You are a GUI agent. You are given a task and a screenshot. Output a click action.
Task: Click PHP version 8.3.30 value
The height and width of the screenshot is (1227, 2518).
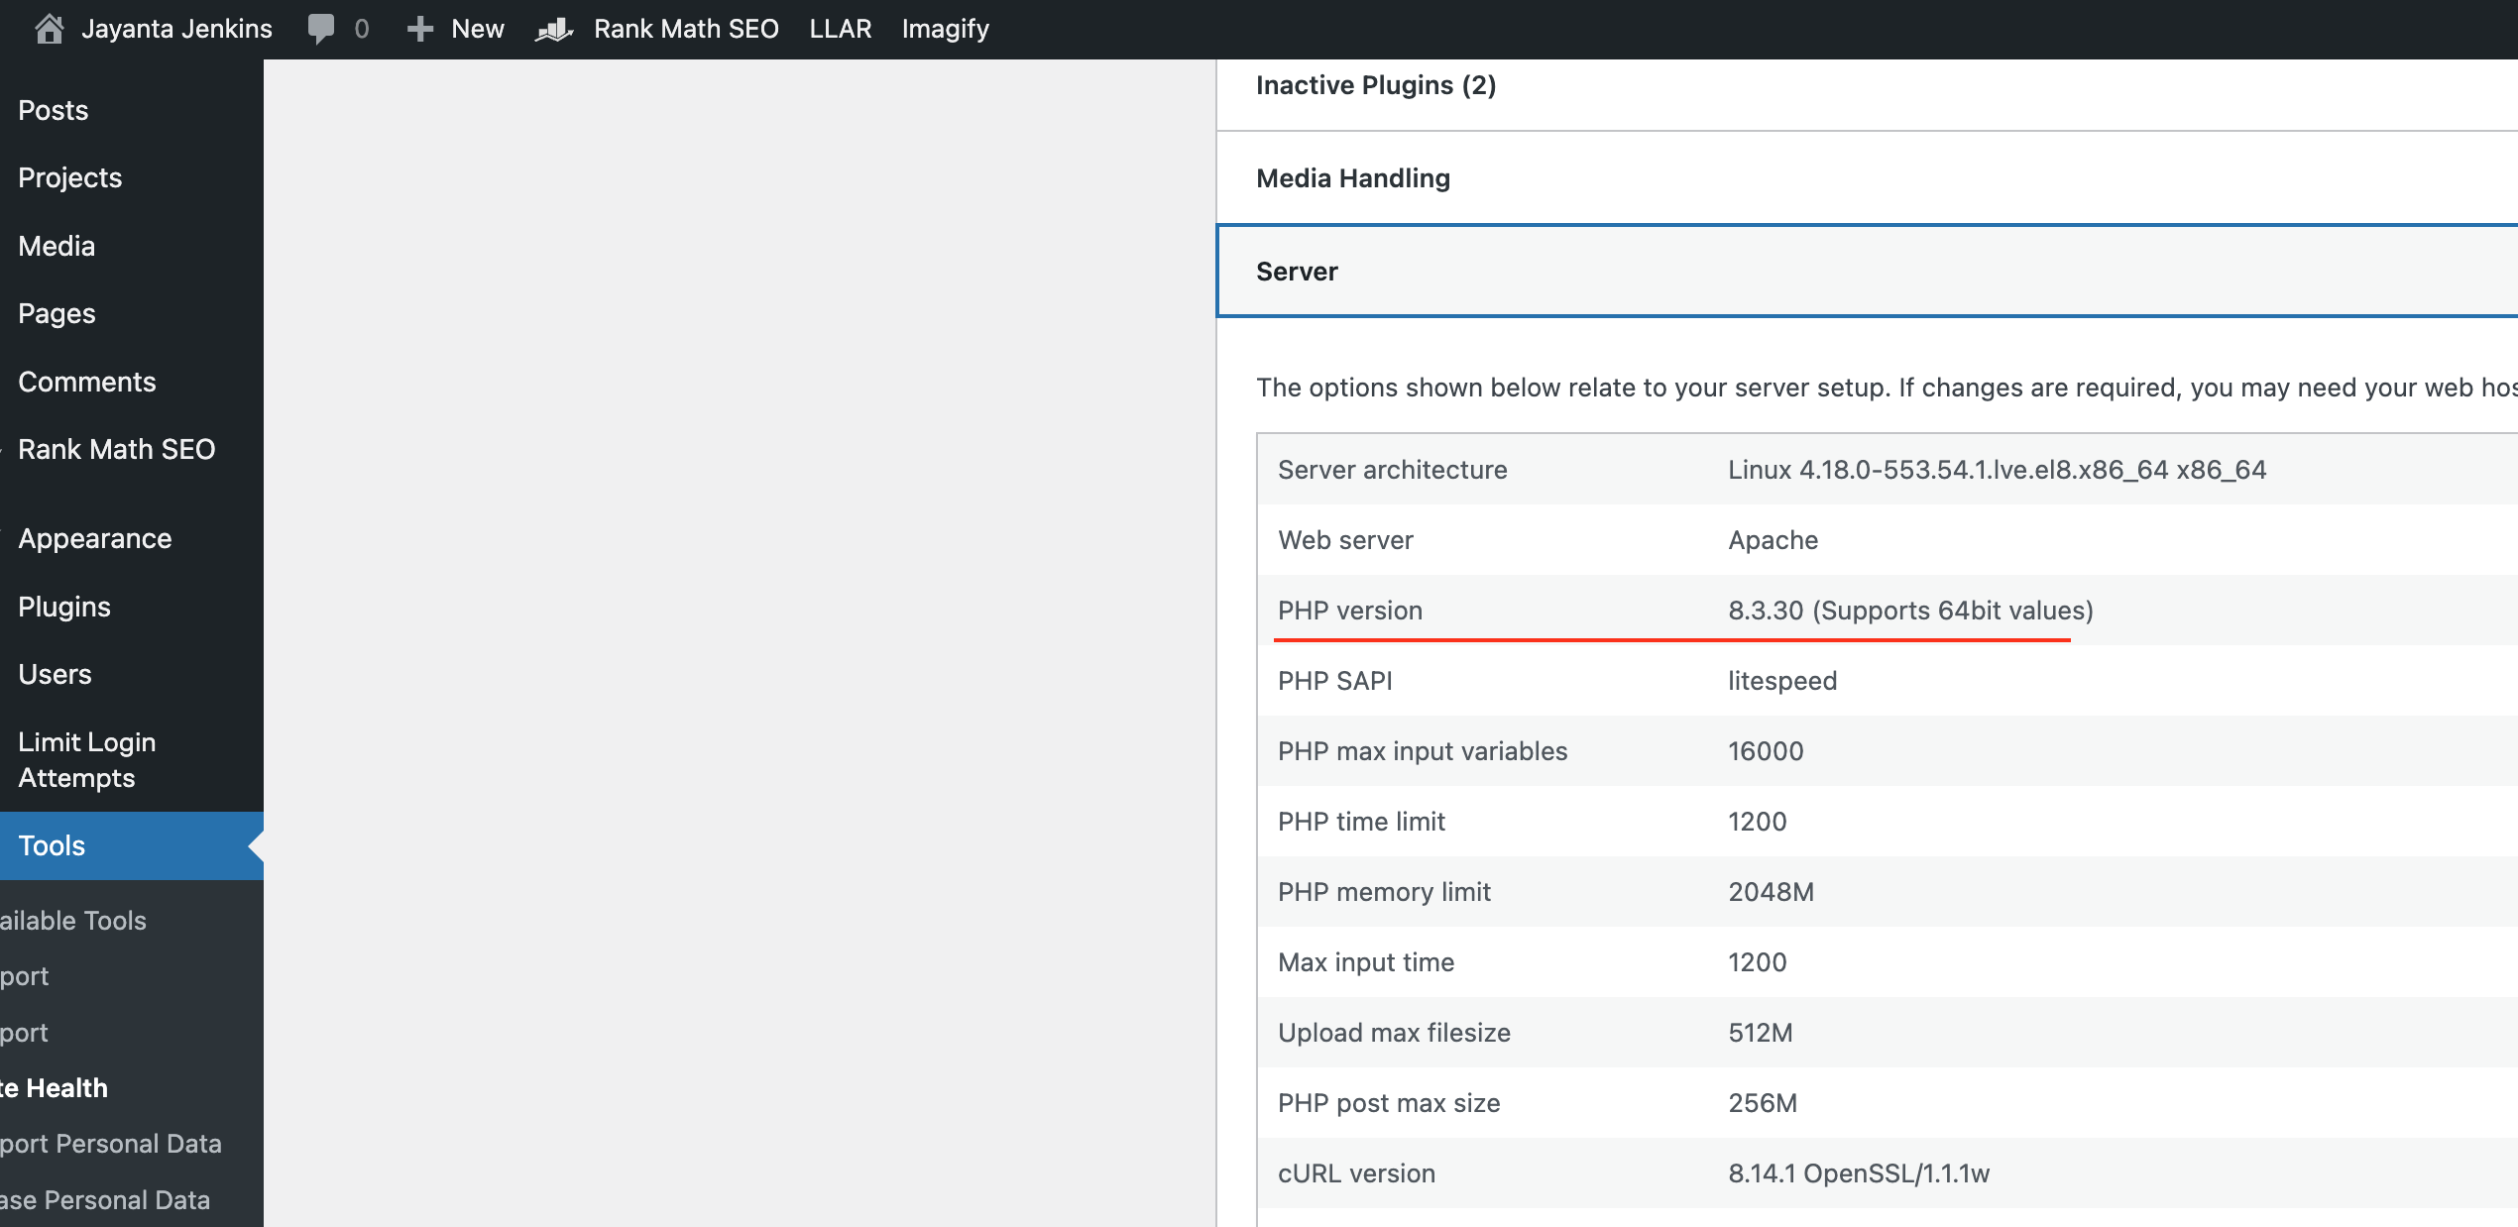point(1910,611)
